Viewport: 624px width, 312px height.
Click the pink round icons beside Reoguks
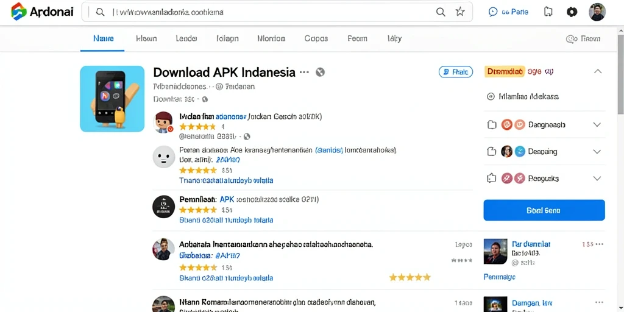(513, 178)
